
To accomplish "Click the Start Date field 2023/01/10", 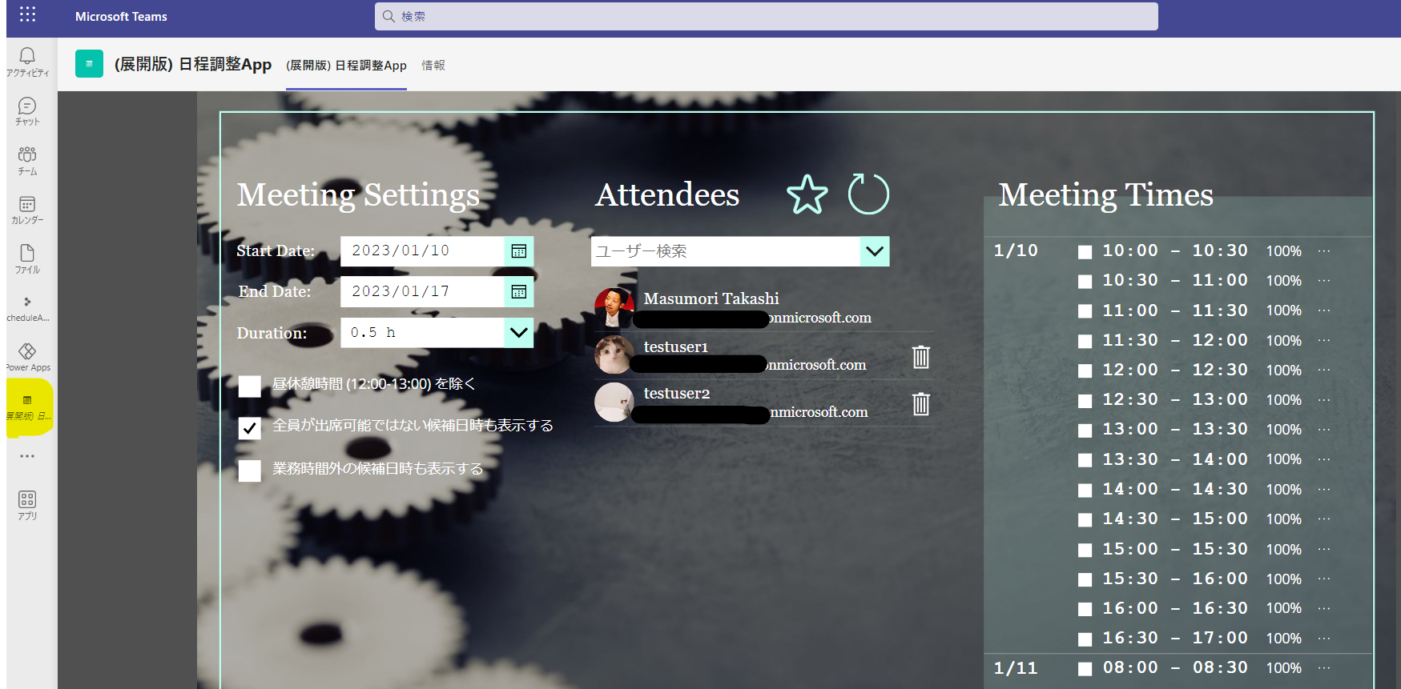I will 423,251.
